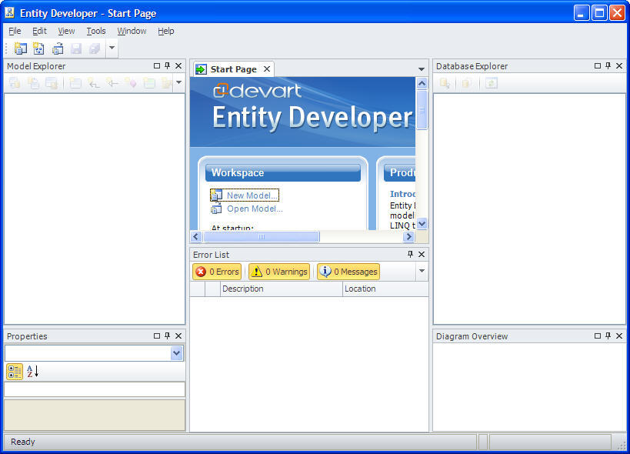Open the Edit menu
The height and width of the screenshot is (454, 630).
pyautogui.click(x=39, y=31)
